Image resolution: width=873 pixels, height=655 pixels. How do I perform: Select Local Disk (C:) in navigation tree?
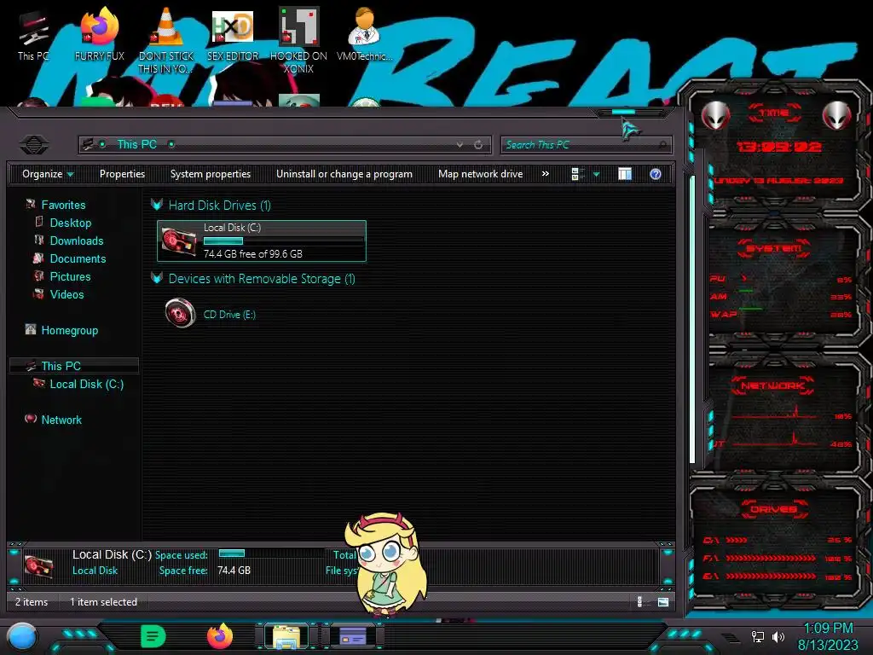pyautogui.click(x=87, y=384)
